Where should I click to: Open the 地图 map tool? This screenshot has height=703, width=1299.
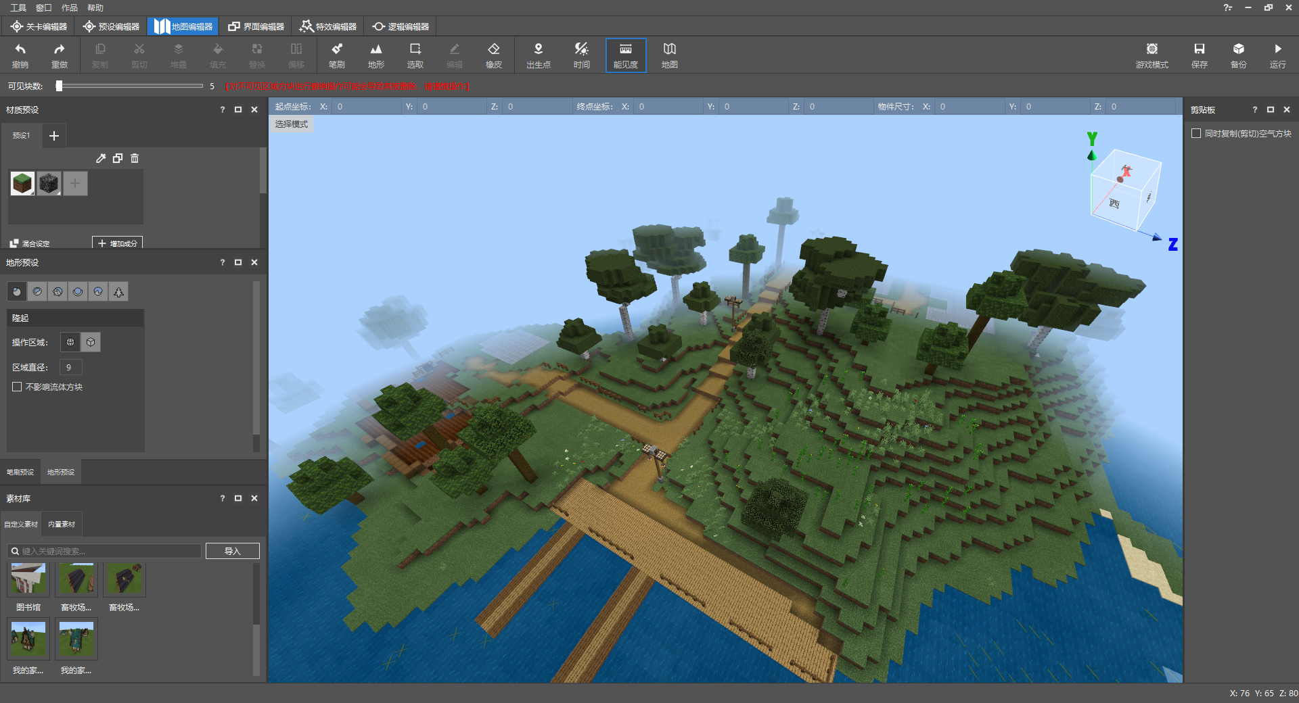670,55
